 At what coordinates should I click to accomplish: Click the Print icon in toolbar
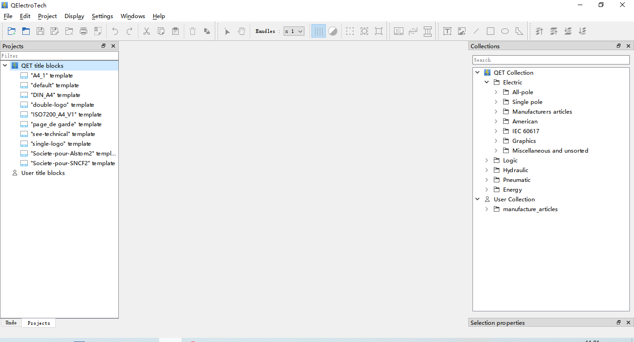(x=84, y=31)
